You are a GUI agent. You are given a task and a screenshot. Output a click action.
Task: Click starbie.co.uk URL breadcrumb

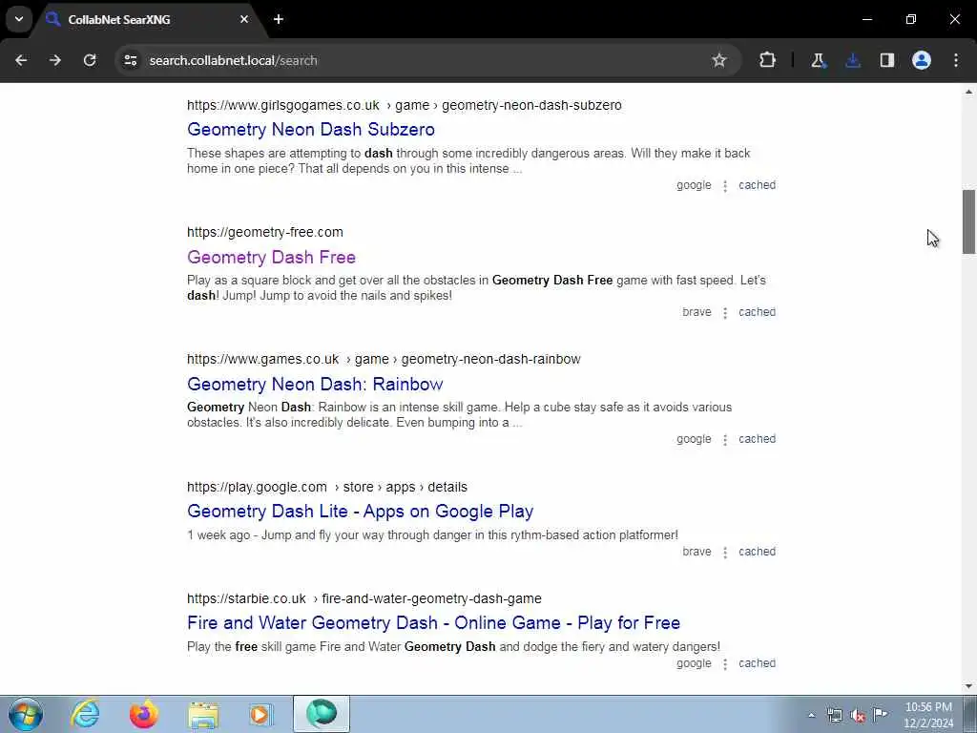[x=364, y=598]
